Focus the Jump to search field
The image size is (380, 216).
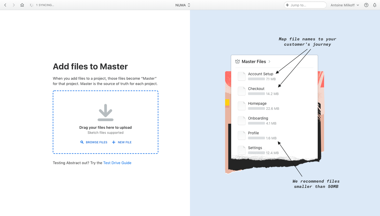coord(305,5)
